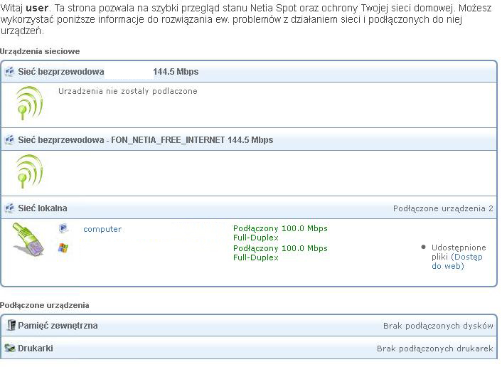502x367 pixels.
Task: Click Urzadzenia nie zostaly podlaczone message
Action: click(128, 91)
